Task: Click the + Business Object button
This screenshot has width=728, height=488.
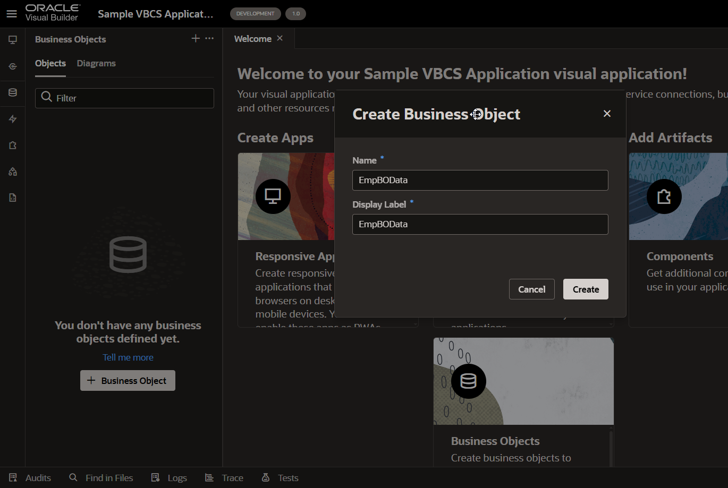Action: pyautogui.click(x=128, y=381)
